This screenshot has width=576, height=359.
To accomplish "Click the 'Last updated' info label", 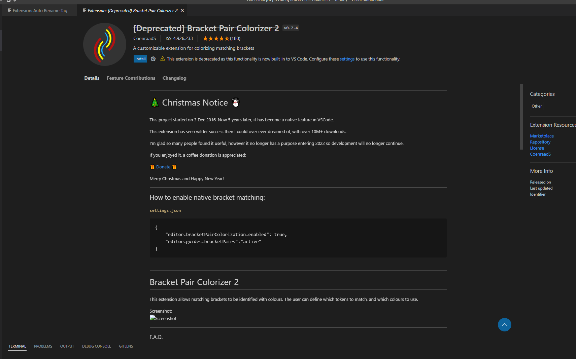I will 541,188.
